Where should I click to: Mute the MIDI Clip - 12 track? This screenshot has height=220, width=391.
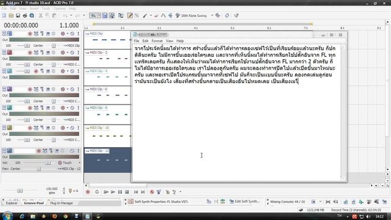(x=72, y=151)
